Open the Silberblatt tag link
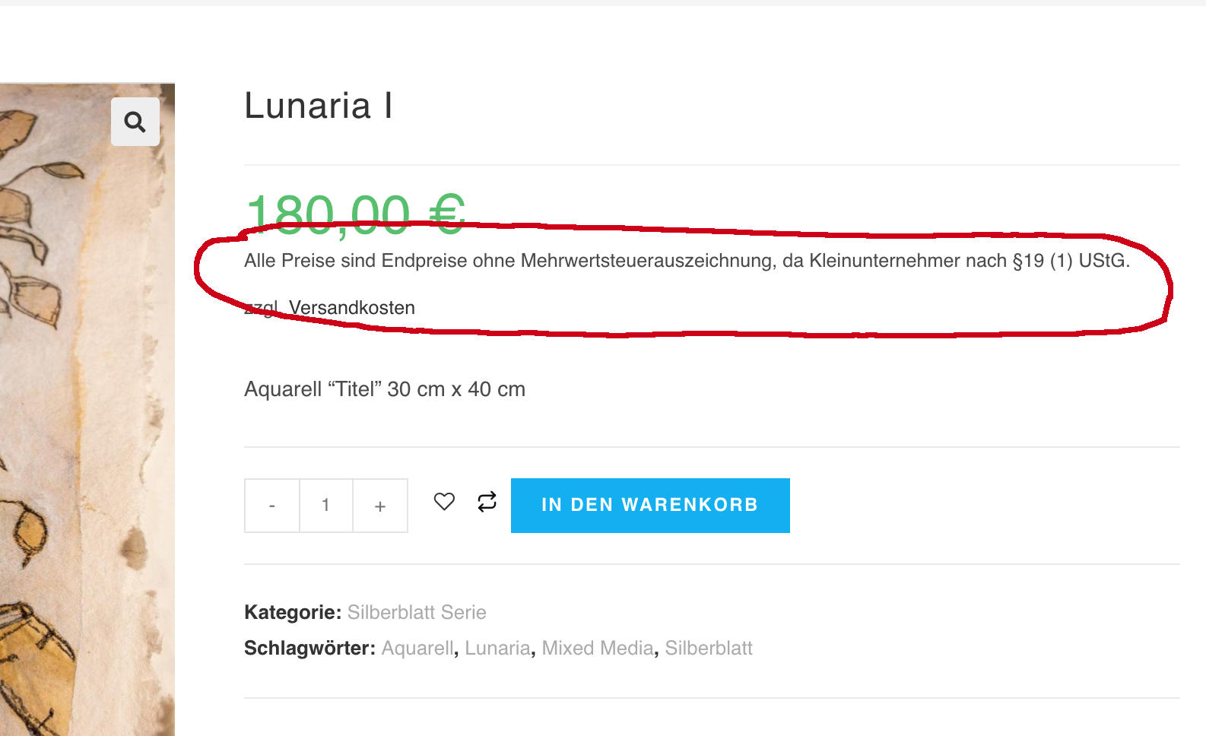Screen dimensions: 1206x736 (x=709, y=648)
